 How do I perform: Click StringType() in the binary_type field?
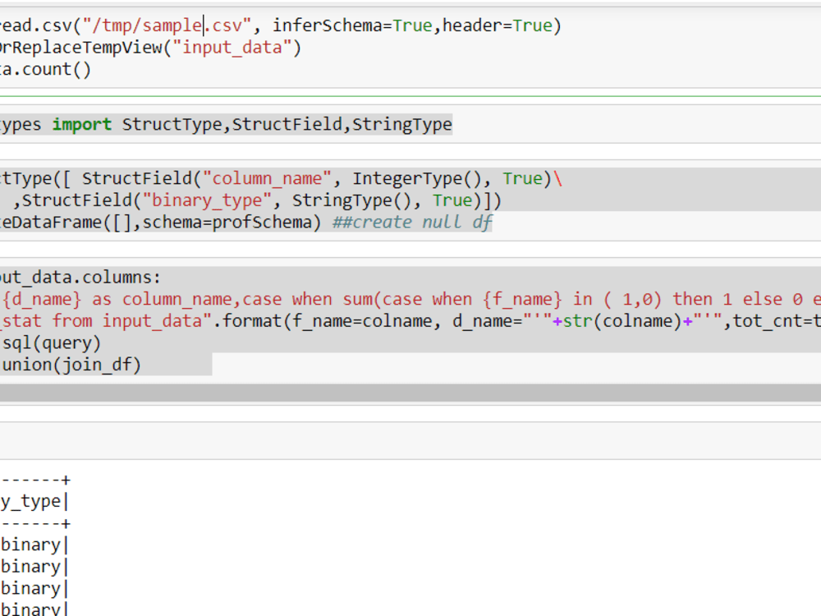[x=352, y=200]
